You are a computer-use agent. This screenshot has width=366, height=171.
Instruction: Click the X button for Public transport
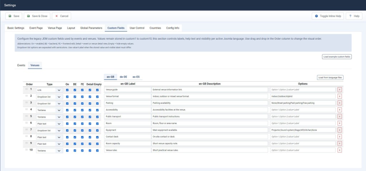pos(340,116)
